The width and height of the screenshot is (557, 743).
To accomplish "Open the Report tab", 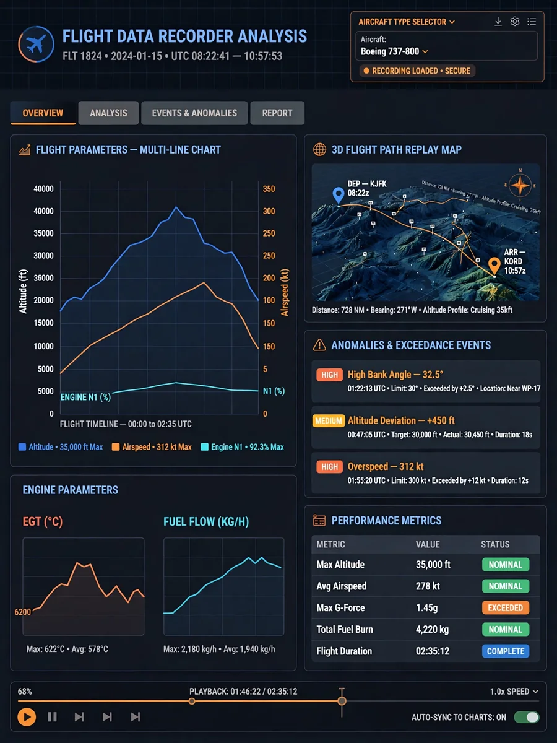I will coord(277,113).
